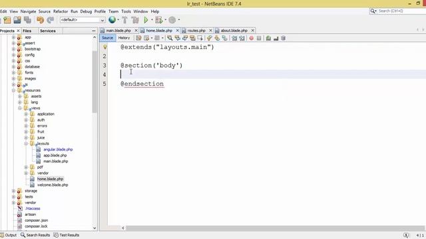Expand the storage folder node

point(13,191)
